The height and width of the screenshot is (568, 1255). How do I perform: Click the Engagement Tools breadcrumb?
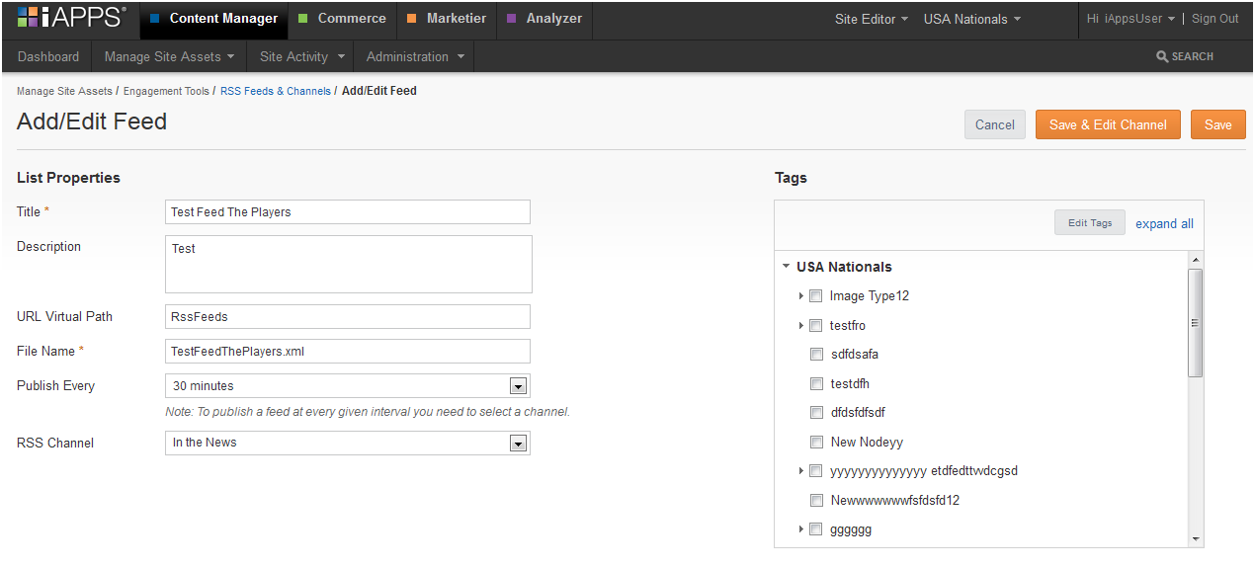tap(166, 91)
